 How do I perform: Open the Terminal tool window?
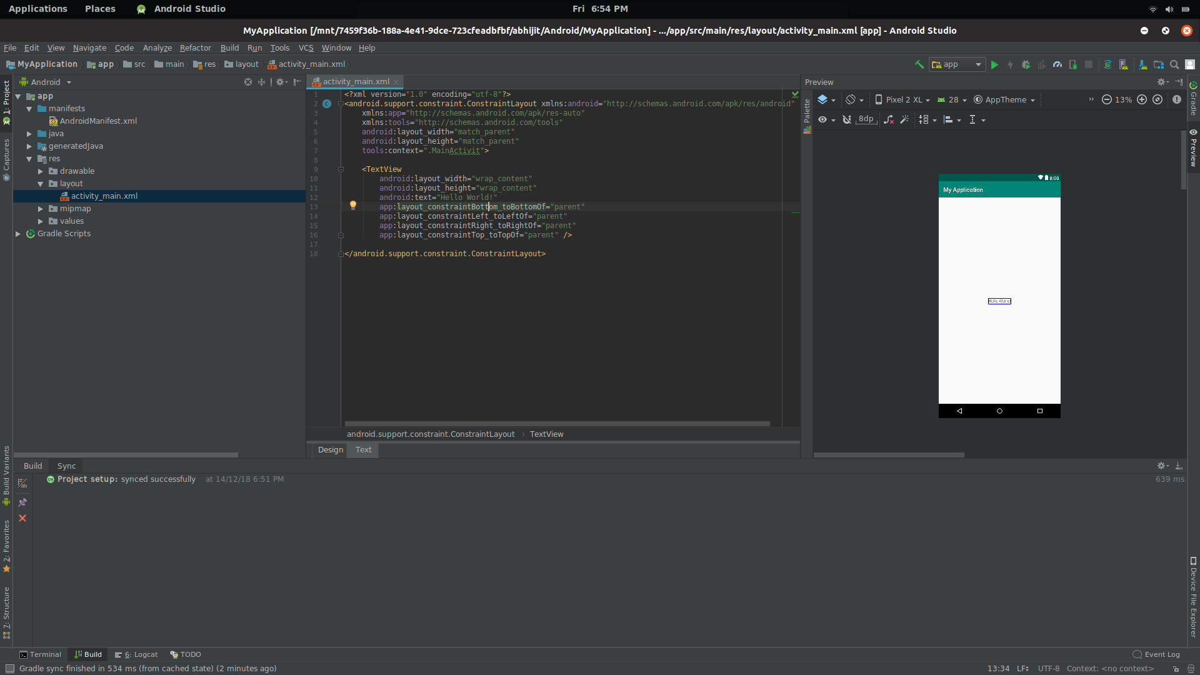[x=41, y=654]
